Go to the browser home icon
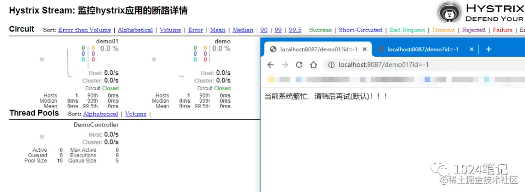 (x=314, y=65)
